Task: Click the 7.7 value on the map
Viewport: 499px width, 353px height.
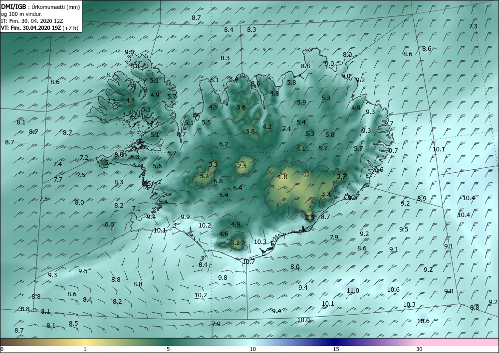Action: tap(58, 180)
